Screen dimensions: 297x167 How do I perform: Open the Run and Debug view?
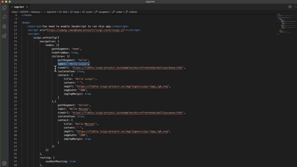[4, 26]
